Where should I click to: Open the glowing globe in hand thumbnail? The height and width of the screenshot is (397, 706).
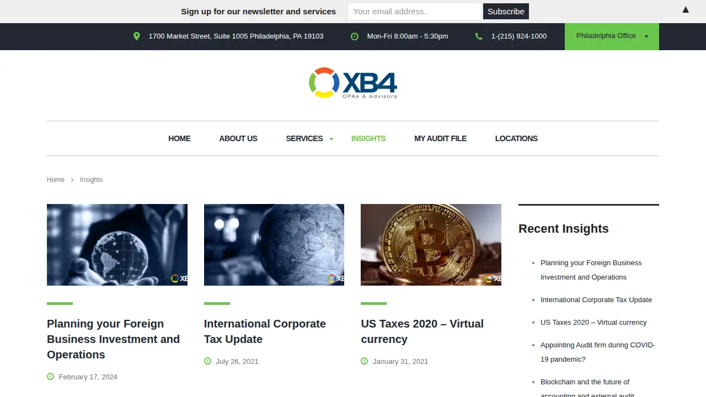117,245
